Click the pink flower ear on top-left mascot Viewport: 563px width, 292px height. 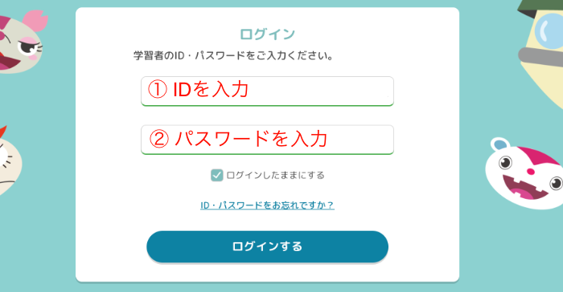tap(35, 20)
